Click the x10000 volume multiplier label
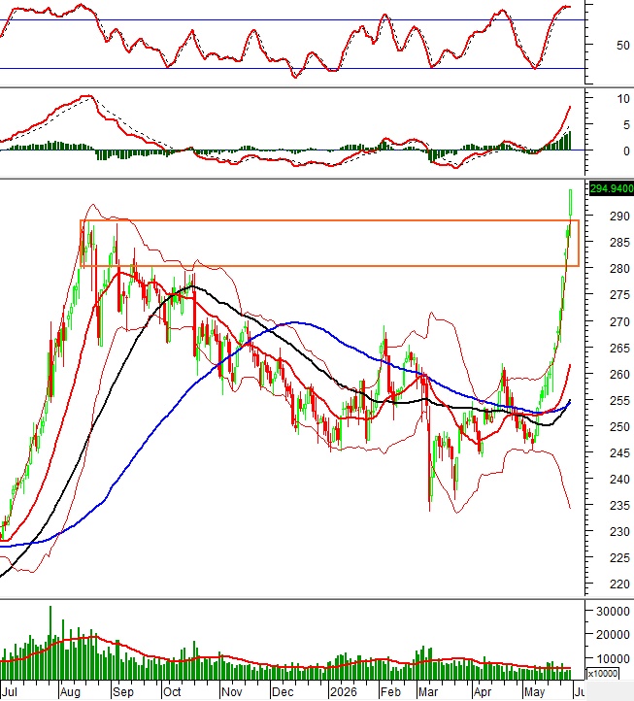 click(x=603, y=673)
